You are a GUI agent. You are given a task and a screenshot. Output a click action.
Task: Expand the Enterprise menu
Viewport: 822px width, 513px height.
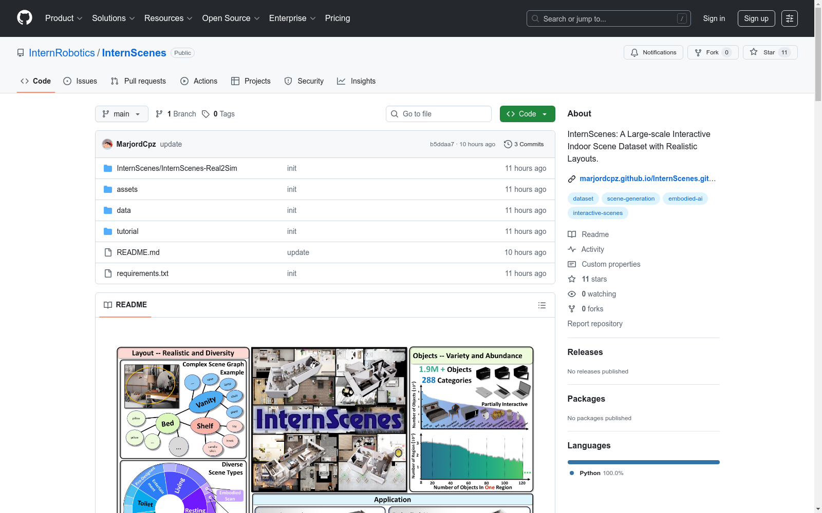tap(292, 18)
